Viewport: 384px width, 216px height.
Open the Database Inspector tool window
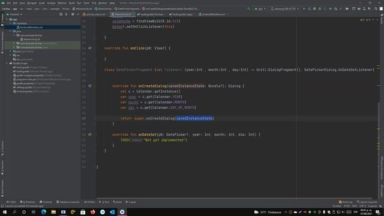(68, 202)
